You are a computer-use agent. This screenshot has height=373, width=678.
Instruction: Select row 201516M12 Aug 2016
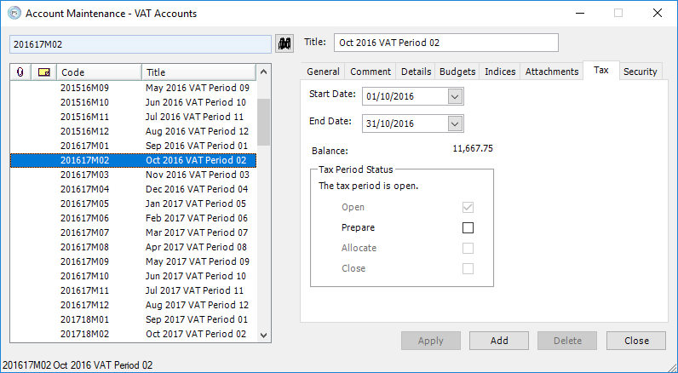pyautogui.click(x=133, y=131)
